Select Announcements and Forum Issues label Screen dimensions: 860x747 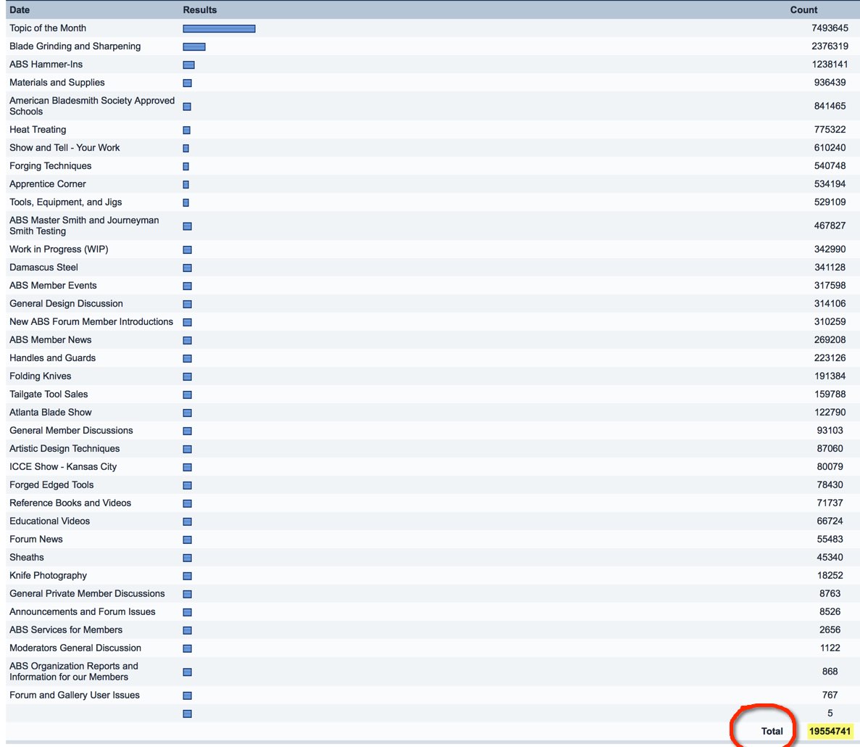pyautogui.click(x=83, y=611)
